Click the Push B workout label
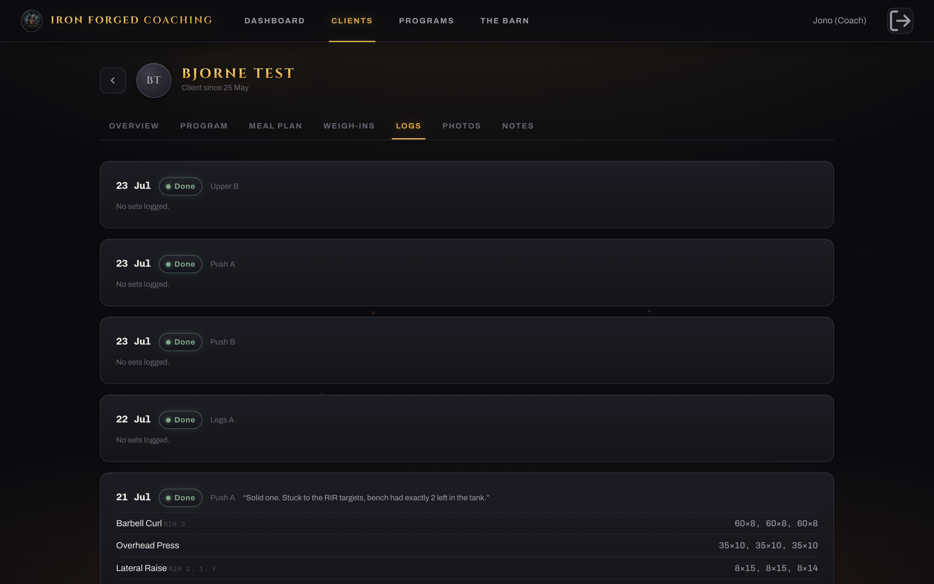The image size is (934, 584). tap(222, 342)
